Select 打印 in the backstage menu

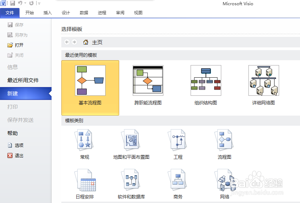coord(13,107)
